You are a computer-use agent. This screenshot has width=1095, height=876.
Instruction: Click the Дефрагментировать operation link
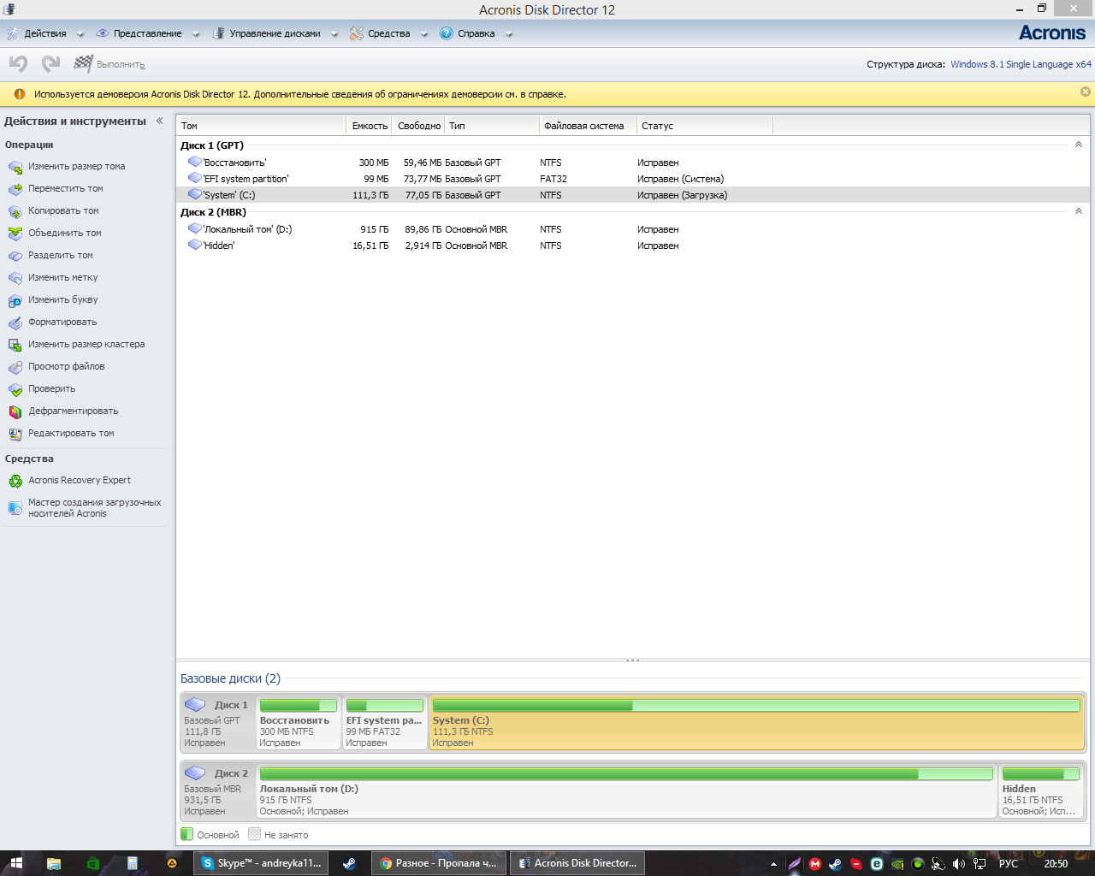click(x=74, y=411)
